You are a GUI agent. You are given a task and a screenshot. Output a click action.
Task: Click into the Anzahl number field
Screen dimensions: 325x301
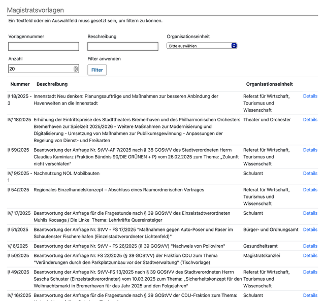click(x=44, y=69)
